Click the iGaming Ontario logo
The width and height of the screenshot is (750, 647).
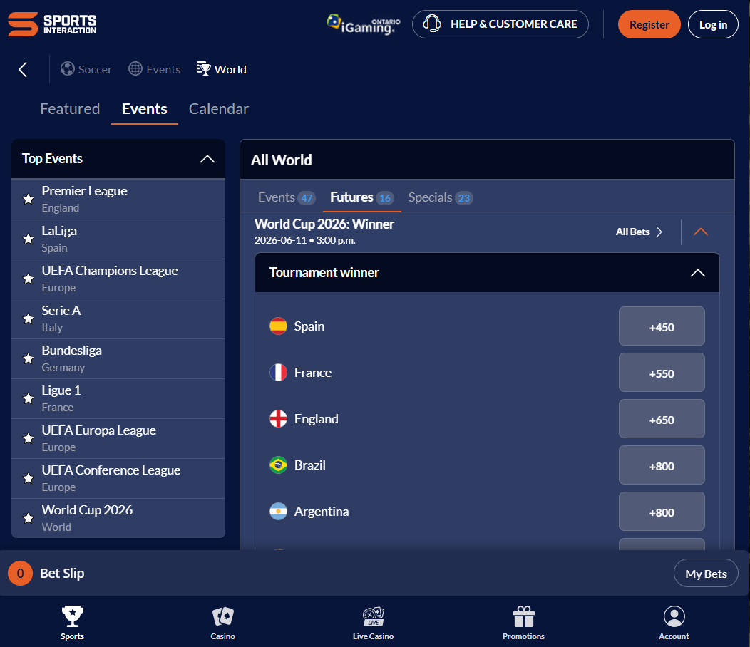point(363,22)
